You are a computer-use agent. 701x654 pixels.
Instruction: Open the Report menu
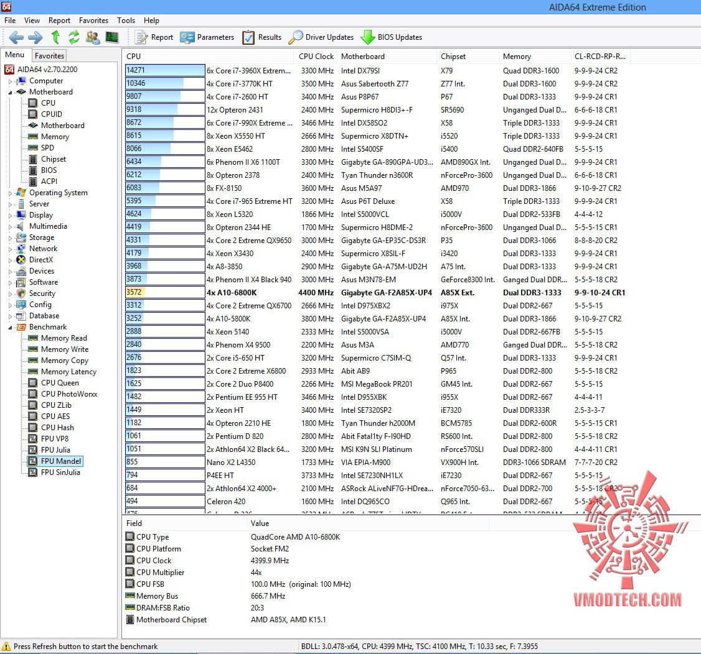point(60,21)
